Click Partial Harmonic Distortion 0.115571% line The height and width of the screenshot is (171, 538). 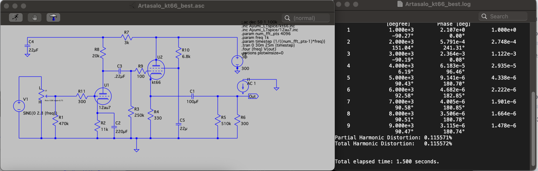[x=393, y=138]
